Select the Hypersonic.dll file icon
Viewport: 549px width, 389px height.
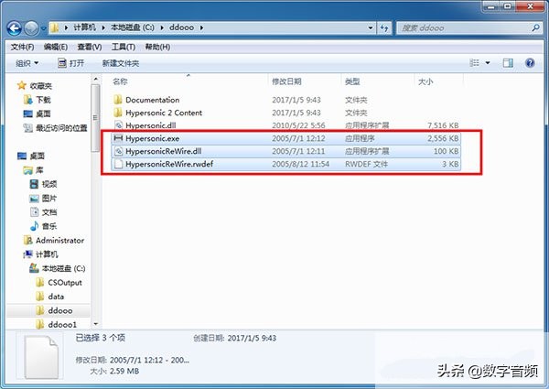118,125
